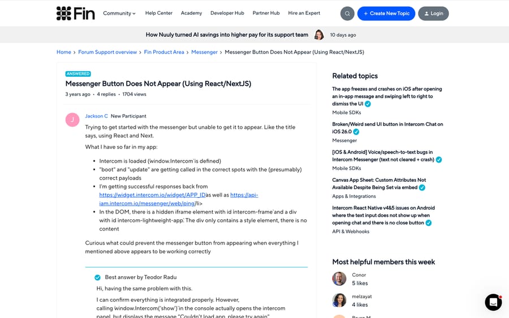Open the Intercom messenger chat launcher
The width and height of the screenshot is (509, 318).
493,302
